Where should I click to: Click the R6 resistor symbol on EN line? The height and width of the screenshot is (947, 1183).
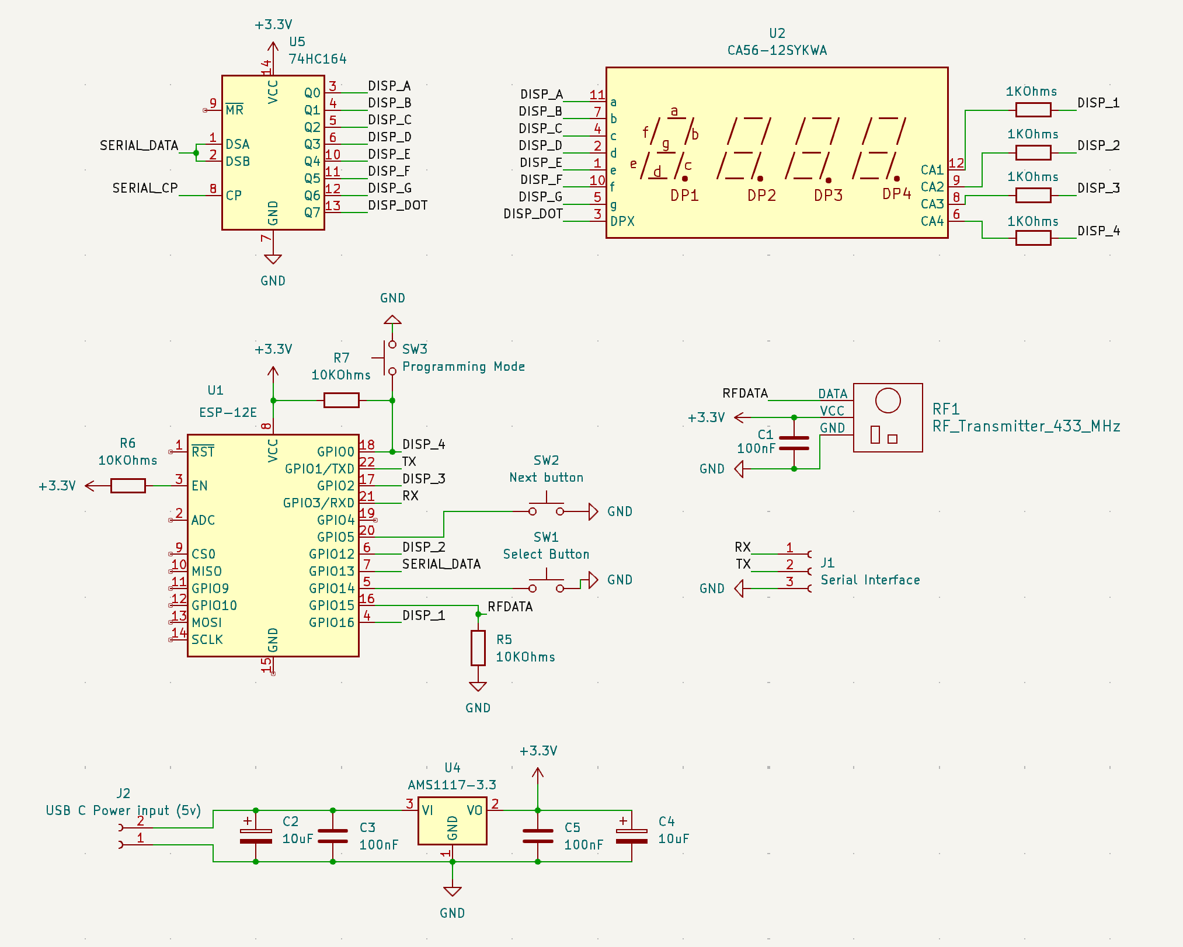(128, 486)
